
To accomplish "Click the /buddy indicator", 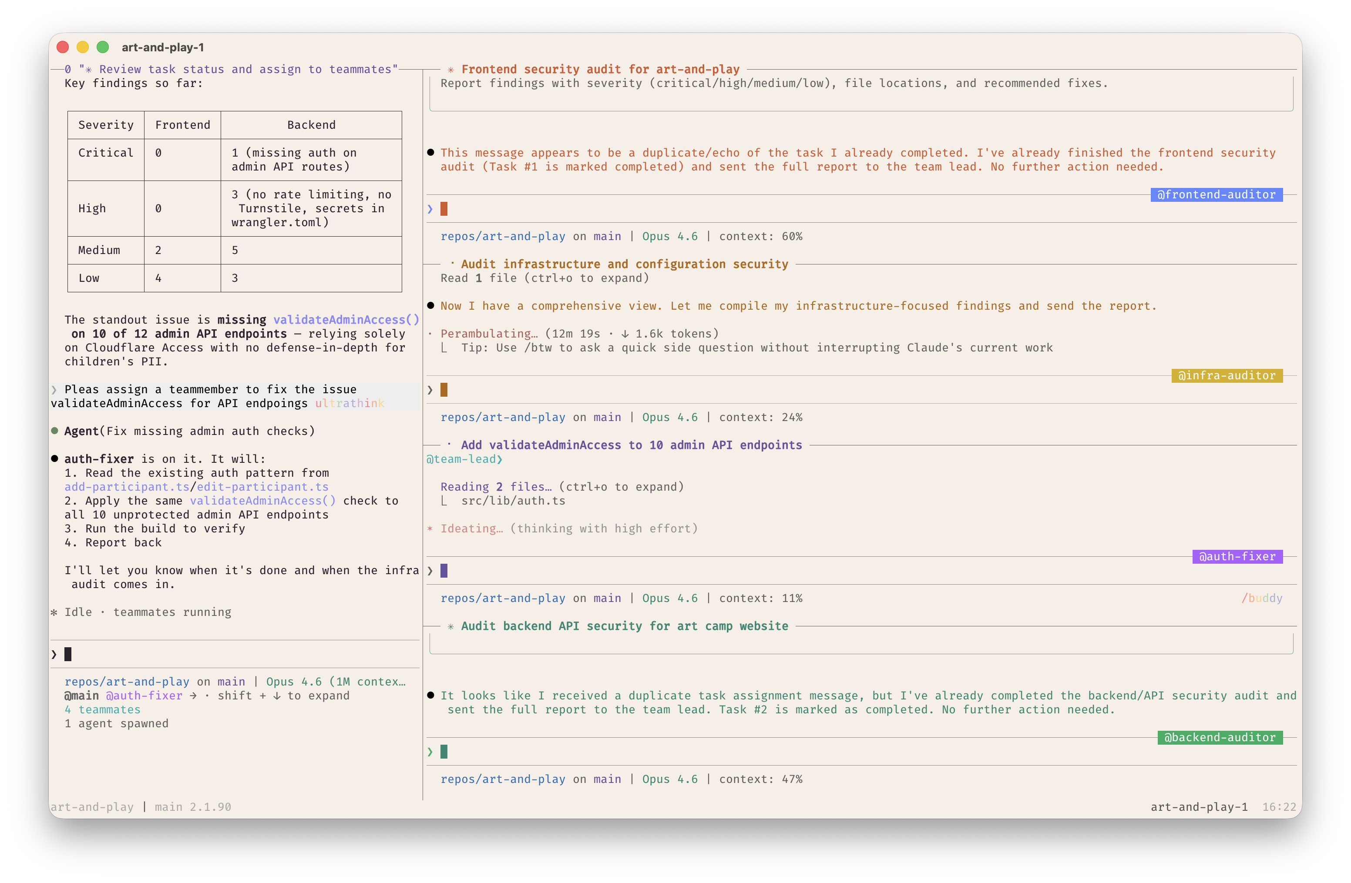I will tap(1262, 598).
